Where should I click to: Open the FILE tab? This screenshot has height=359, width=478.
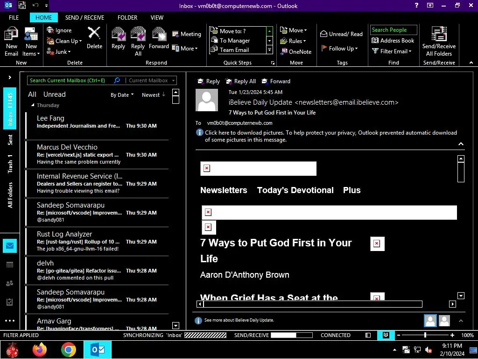point(14,18)
